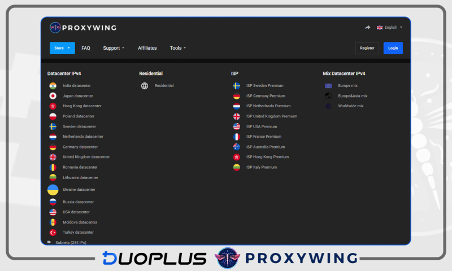Viewport: 452px width, 271px height.
Task: Open the Affiliates menu item
Action: click(x=147, y=48)
